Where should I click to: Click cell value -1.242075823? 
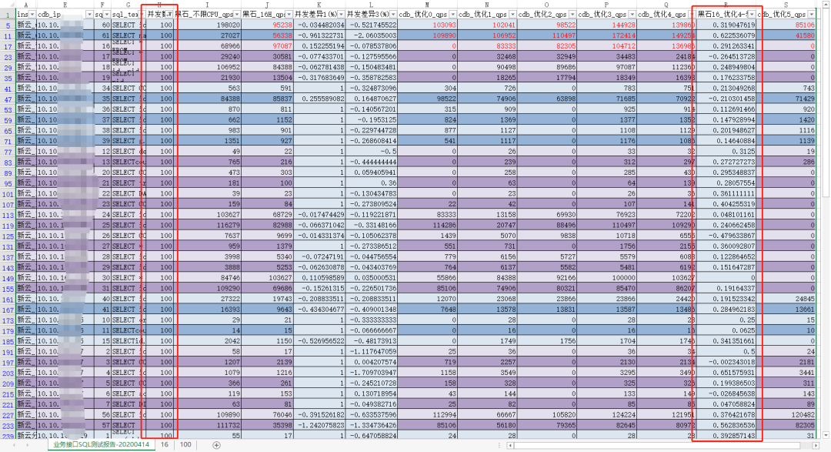pos(319,426)
